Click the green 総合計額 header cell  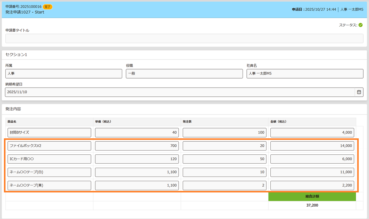coord(312,196)
